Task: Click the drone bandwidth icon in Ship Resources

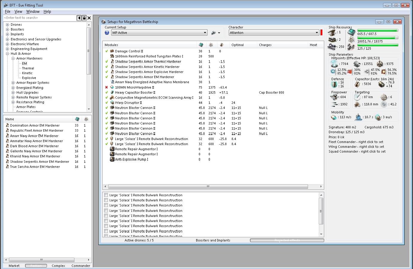Action: [351, 47]
